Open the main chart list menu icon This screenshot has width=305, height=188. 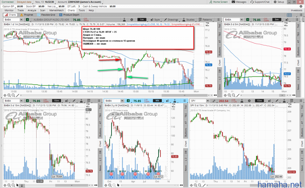point(219,20)
